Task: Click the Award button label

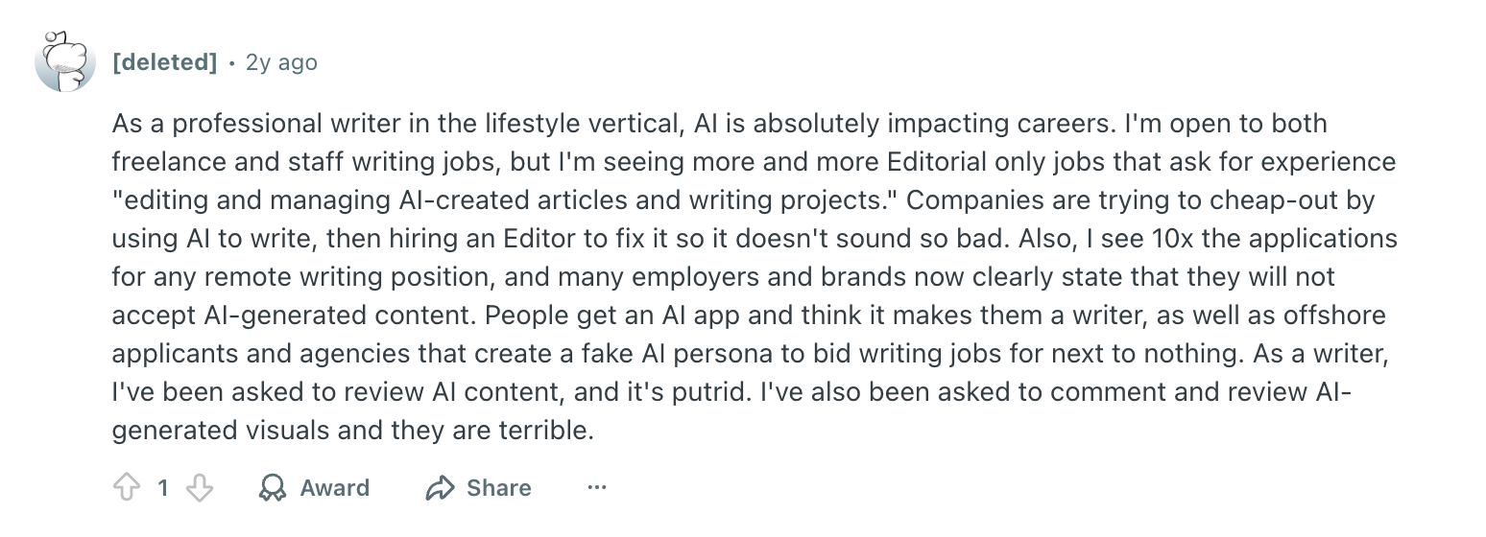Action: coord(334,488)
